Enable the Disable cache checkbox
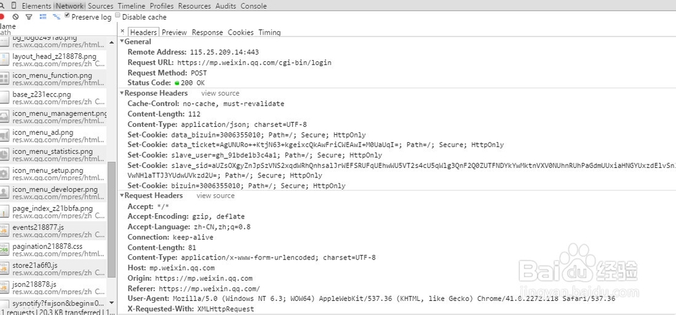Viewport: 676px width, 315px height. [118, 16]
